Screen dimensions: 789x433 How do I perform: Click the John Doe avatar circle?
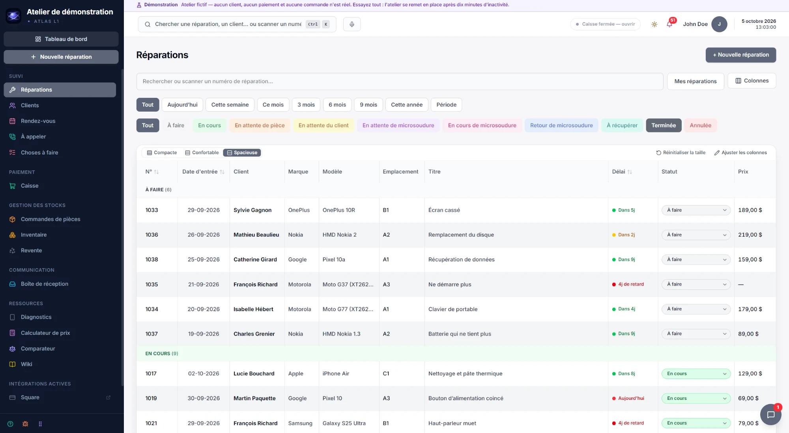point(719,24)
